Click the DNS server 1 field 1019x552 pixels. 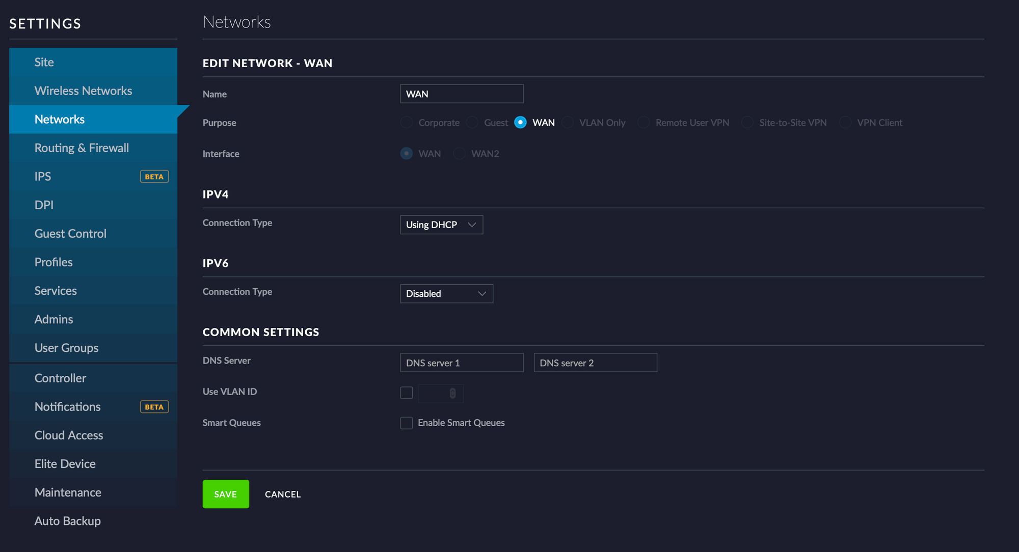462,363
